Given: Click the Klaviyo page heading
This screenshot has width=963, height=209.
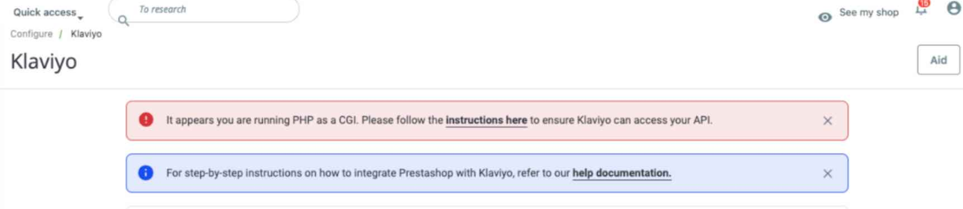Looking at the screenshot, I should point(44,61).
